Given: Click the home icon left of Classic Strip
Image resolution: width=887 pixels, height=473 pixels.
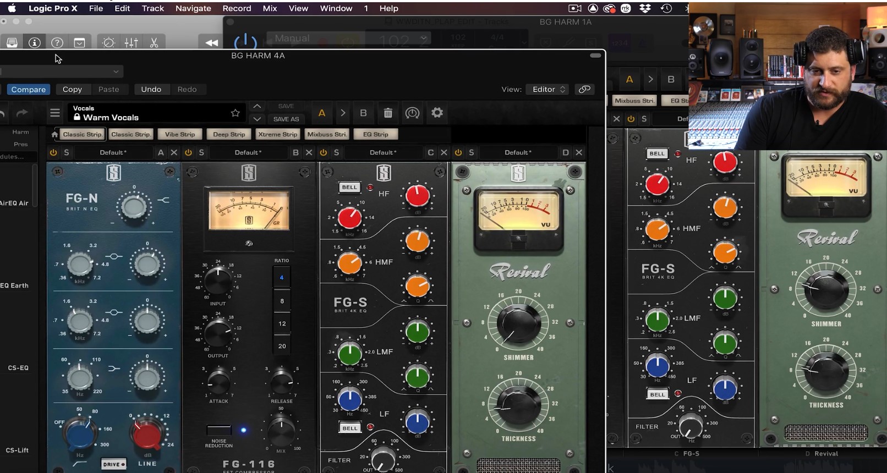Looking at the screenshot, I should 54,134.
